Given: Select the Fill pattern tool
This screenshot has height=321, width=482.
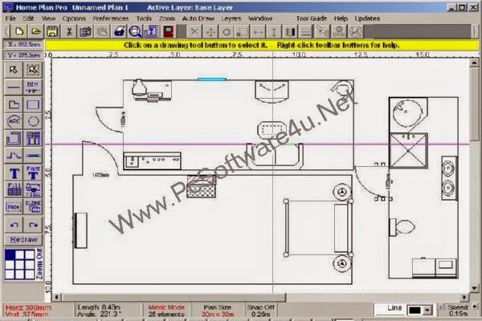Looking at the screenshot, I should tap(14, 190).
